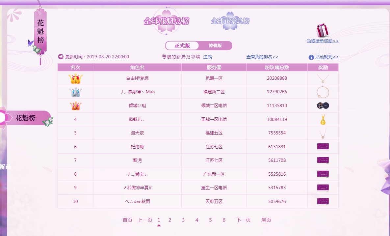
Task: Click the gold crown first-place icon
Action: point(75,78)
